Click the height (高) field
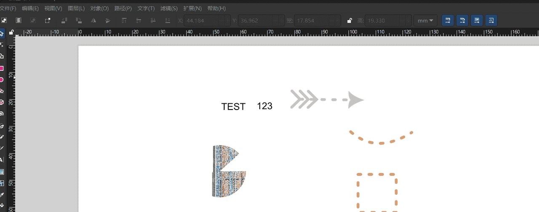The height and width of the screenshot is (212, 539). pos(388,21)
